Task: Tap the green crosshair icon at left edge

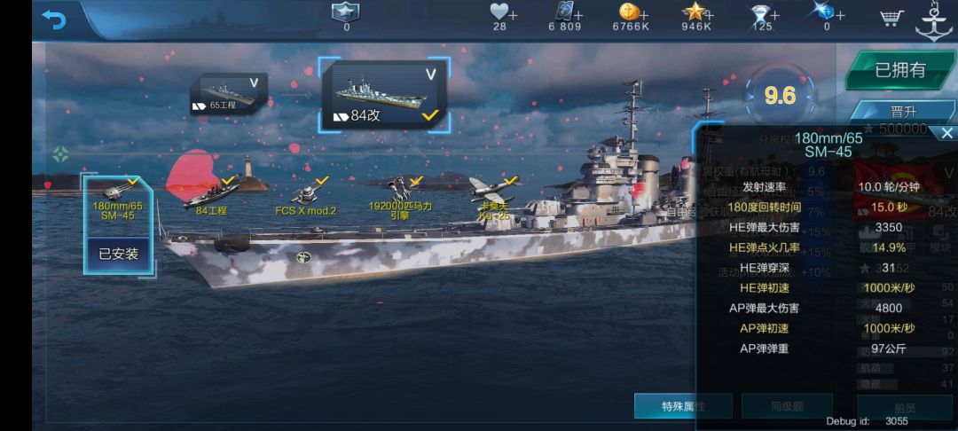Action: pos(60,154)
